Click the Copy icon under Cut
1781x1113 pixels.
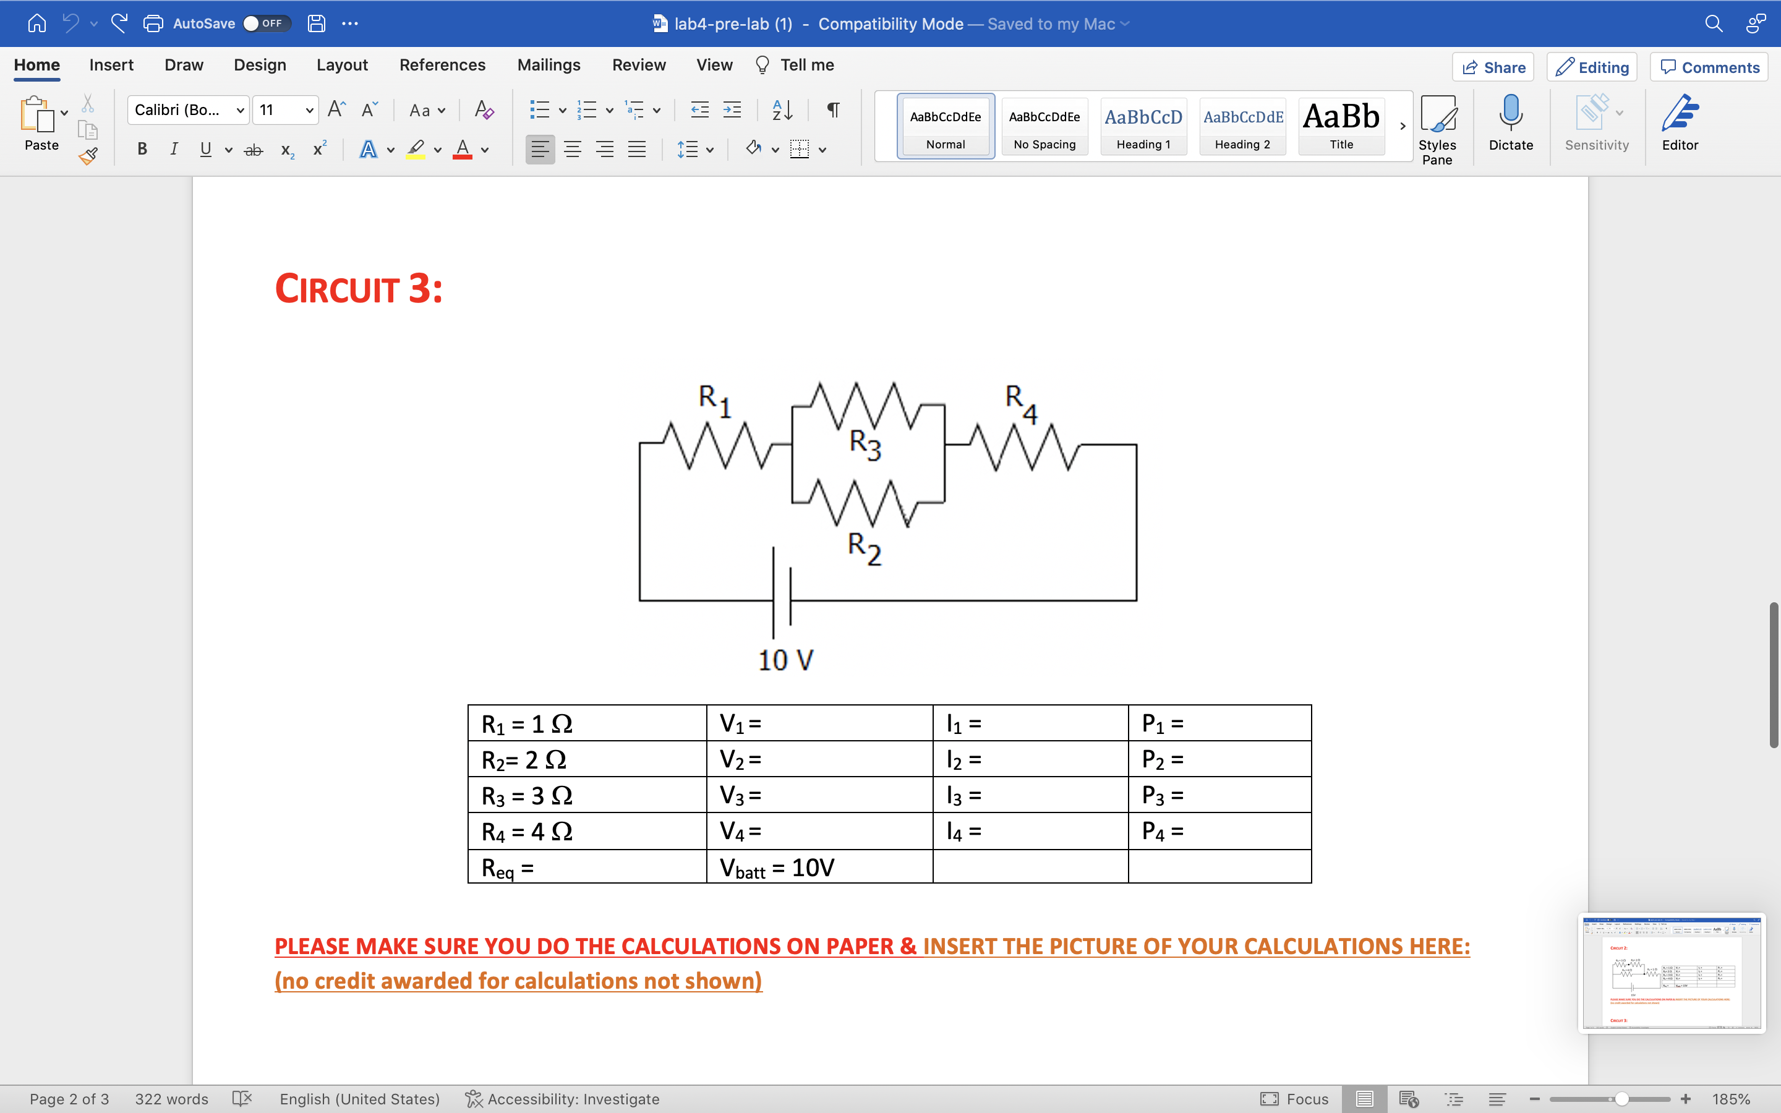point(88,130)
